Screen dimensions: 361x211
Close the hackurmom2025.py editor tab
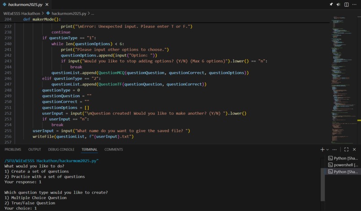point(47,4)
